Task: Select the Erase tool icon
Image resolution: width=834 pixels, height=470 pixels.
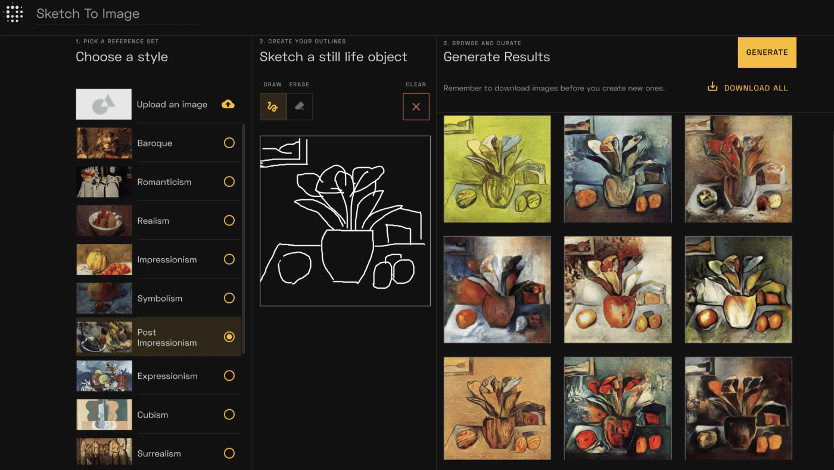Action: (300, 106)
